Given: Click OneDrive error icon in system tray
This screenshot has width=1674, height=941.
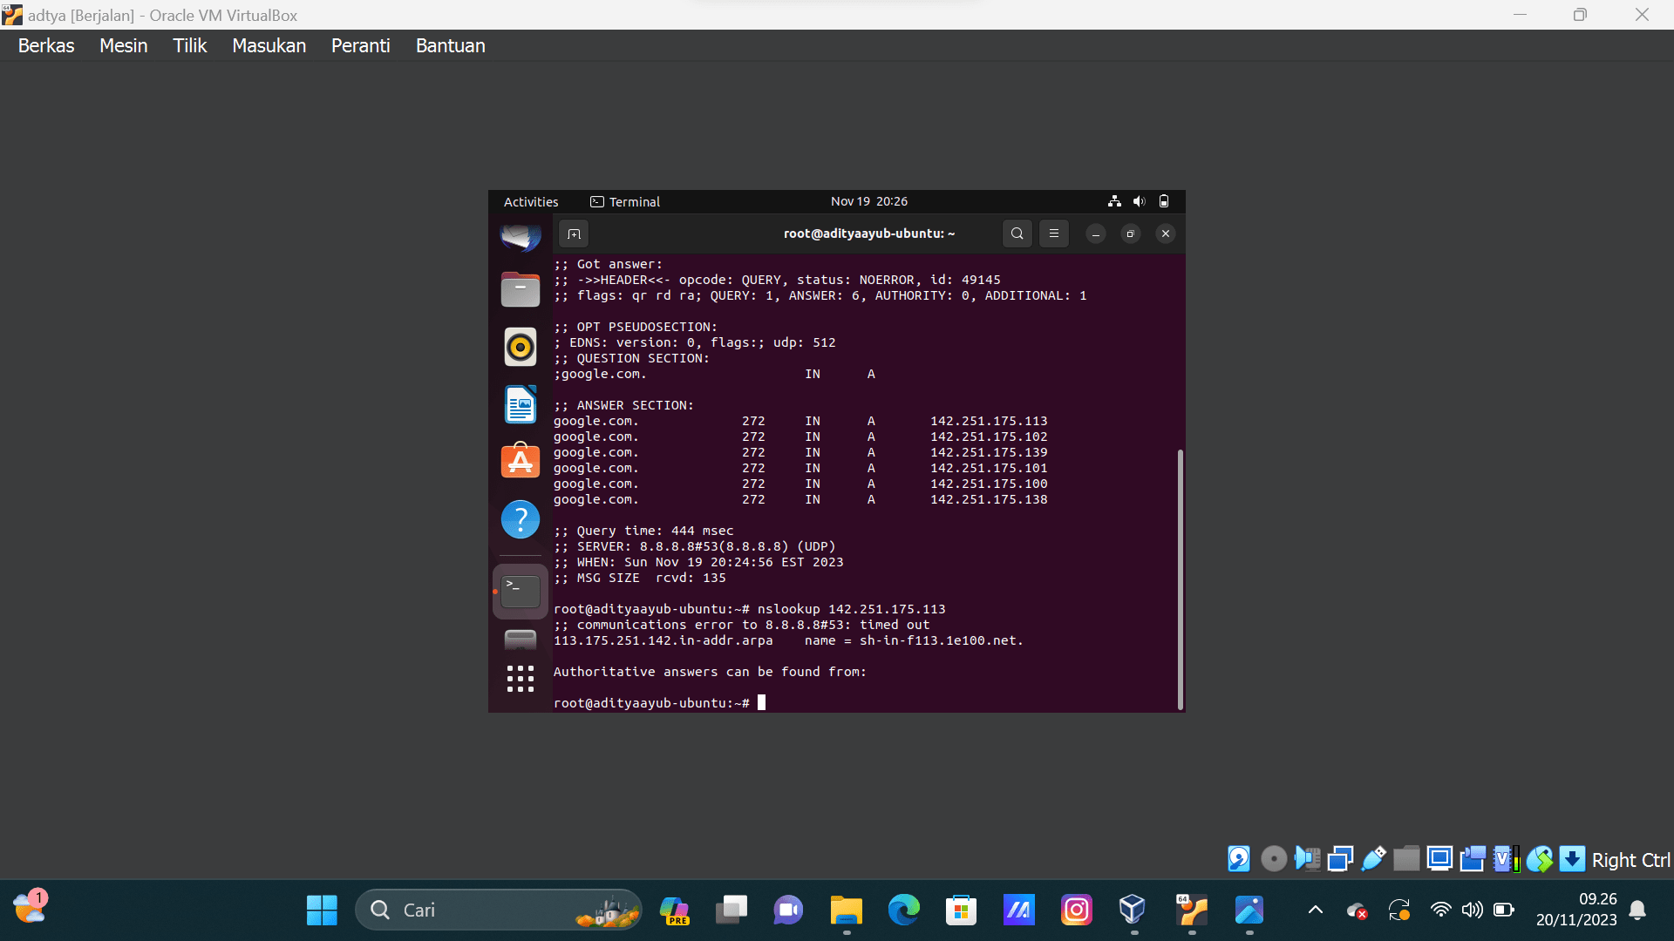Looking at the screenshot, I should 1357,911.
